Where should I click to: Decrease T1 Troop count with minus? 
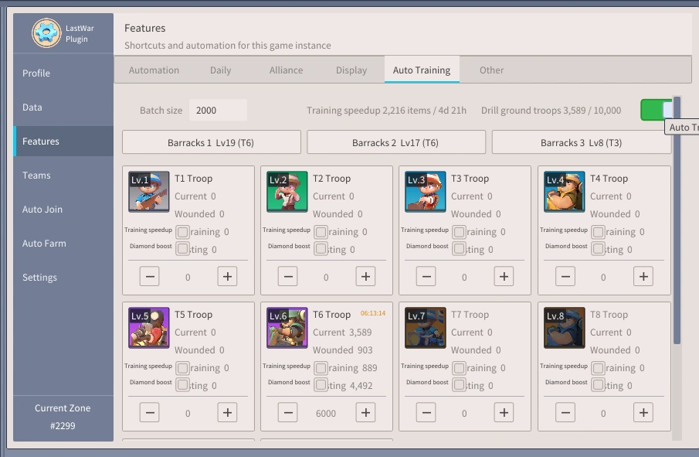tap(149, 277)
